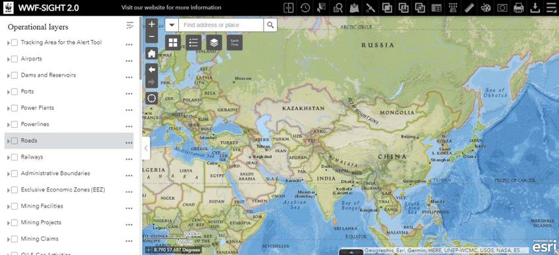Open the Print tool
559x255 pixels.
(x=519, y=8)
